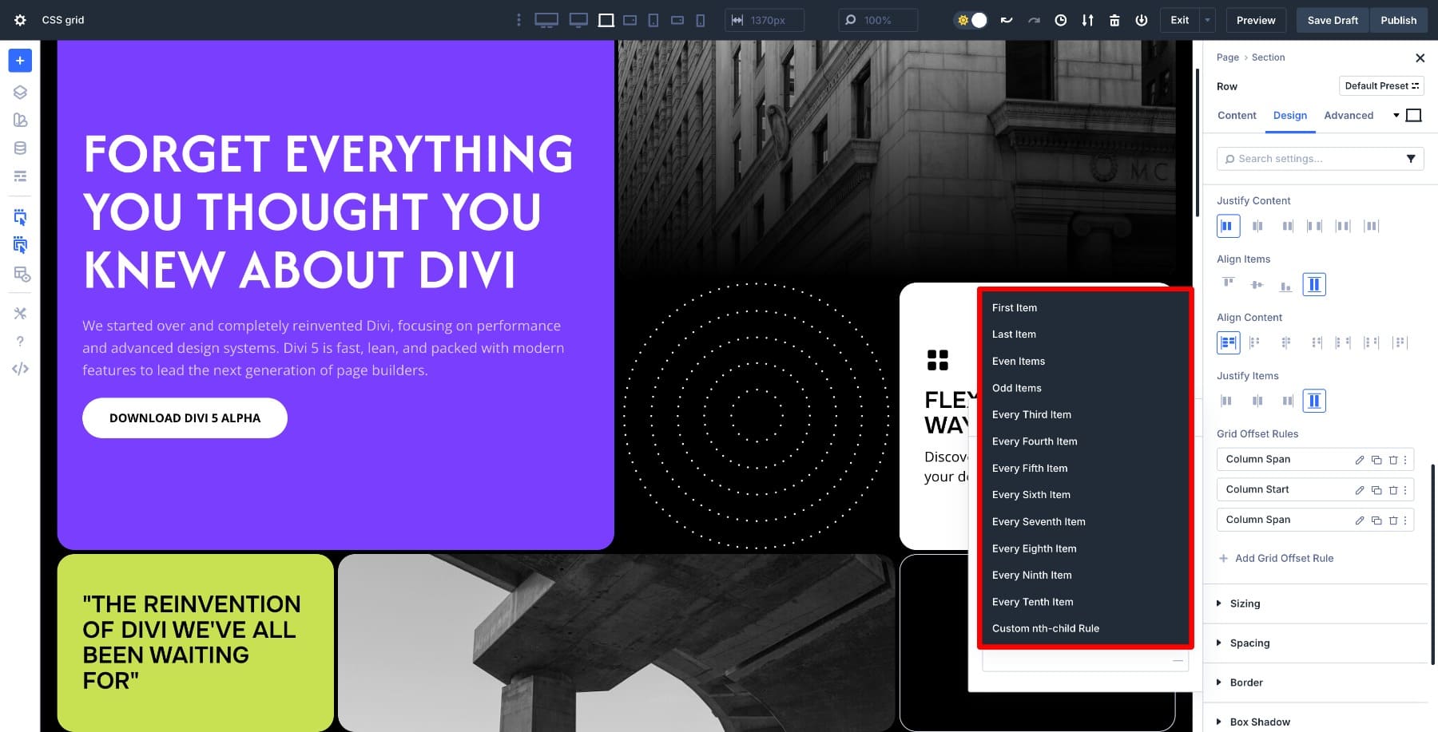1438x732 pixels.
Task: Select the stretch option under Align Items
Action: (1313, 284)
